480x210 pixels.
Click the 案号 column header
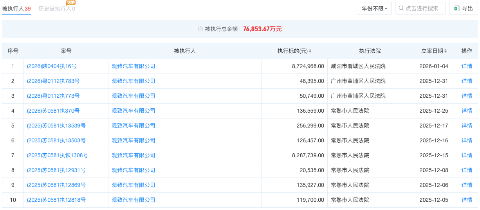(66, 51)
